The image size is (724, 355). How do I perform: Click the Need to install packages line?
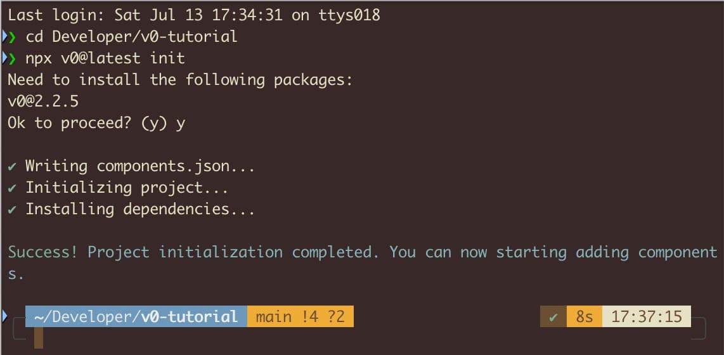coord(179,80)
